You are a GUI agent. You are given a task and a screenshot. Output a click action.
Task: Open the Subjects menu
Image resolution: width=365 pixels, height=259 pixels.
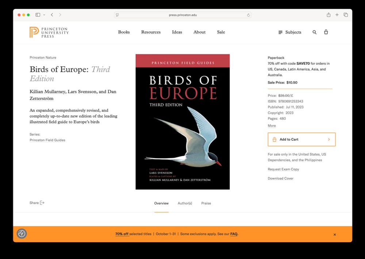click(290, 32)
